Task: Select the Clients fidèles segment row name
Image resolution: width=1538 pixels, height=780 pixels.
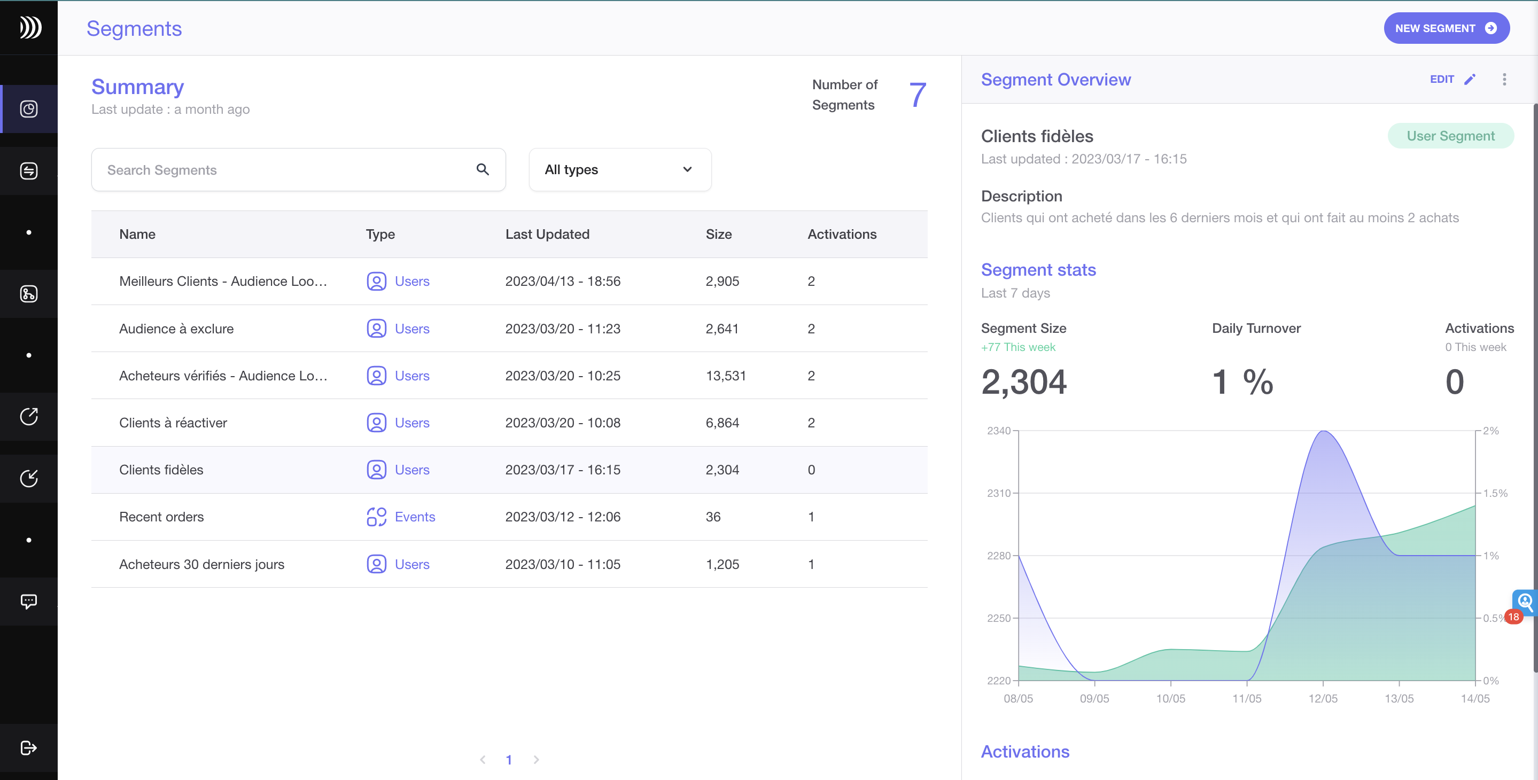Action: coord(161,470)
